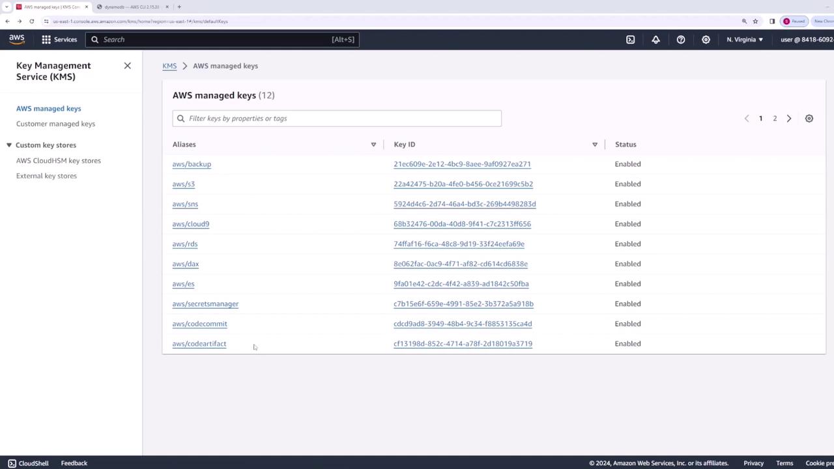Click the browser forward arrow
This screenshot has width=834, height=469.
coord(20,21)
